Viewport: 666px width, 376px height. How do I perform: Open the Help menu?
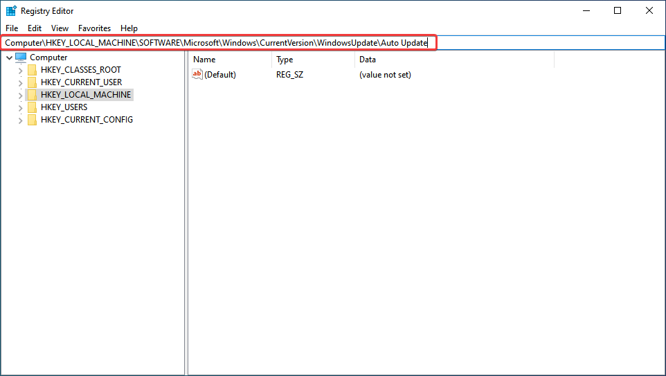click(x=129, y=28)
